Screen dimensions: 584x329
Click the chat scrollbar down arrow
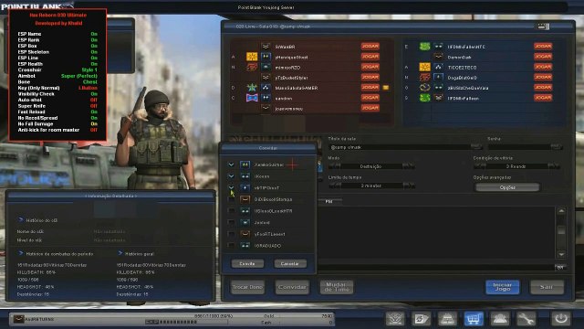click(561, 254)
